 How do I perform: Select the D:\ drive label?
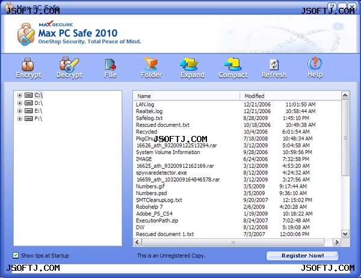coord(39,103)
